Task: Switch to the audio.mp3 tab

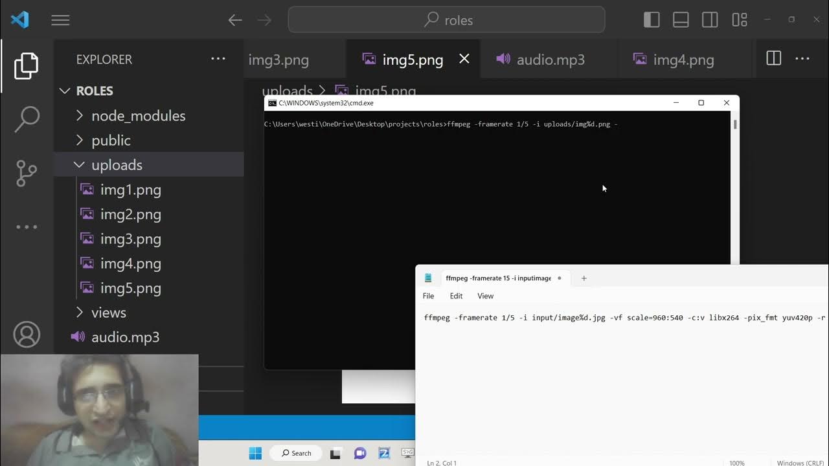Action: coord(550,60)
